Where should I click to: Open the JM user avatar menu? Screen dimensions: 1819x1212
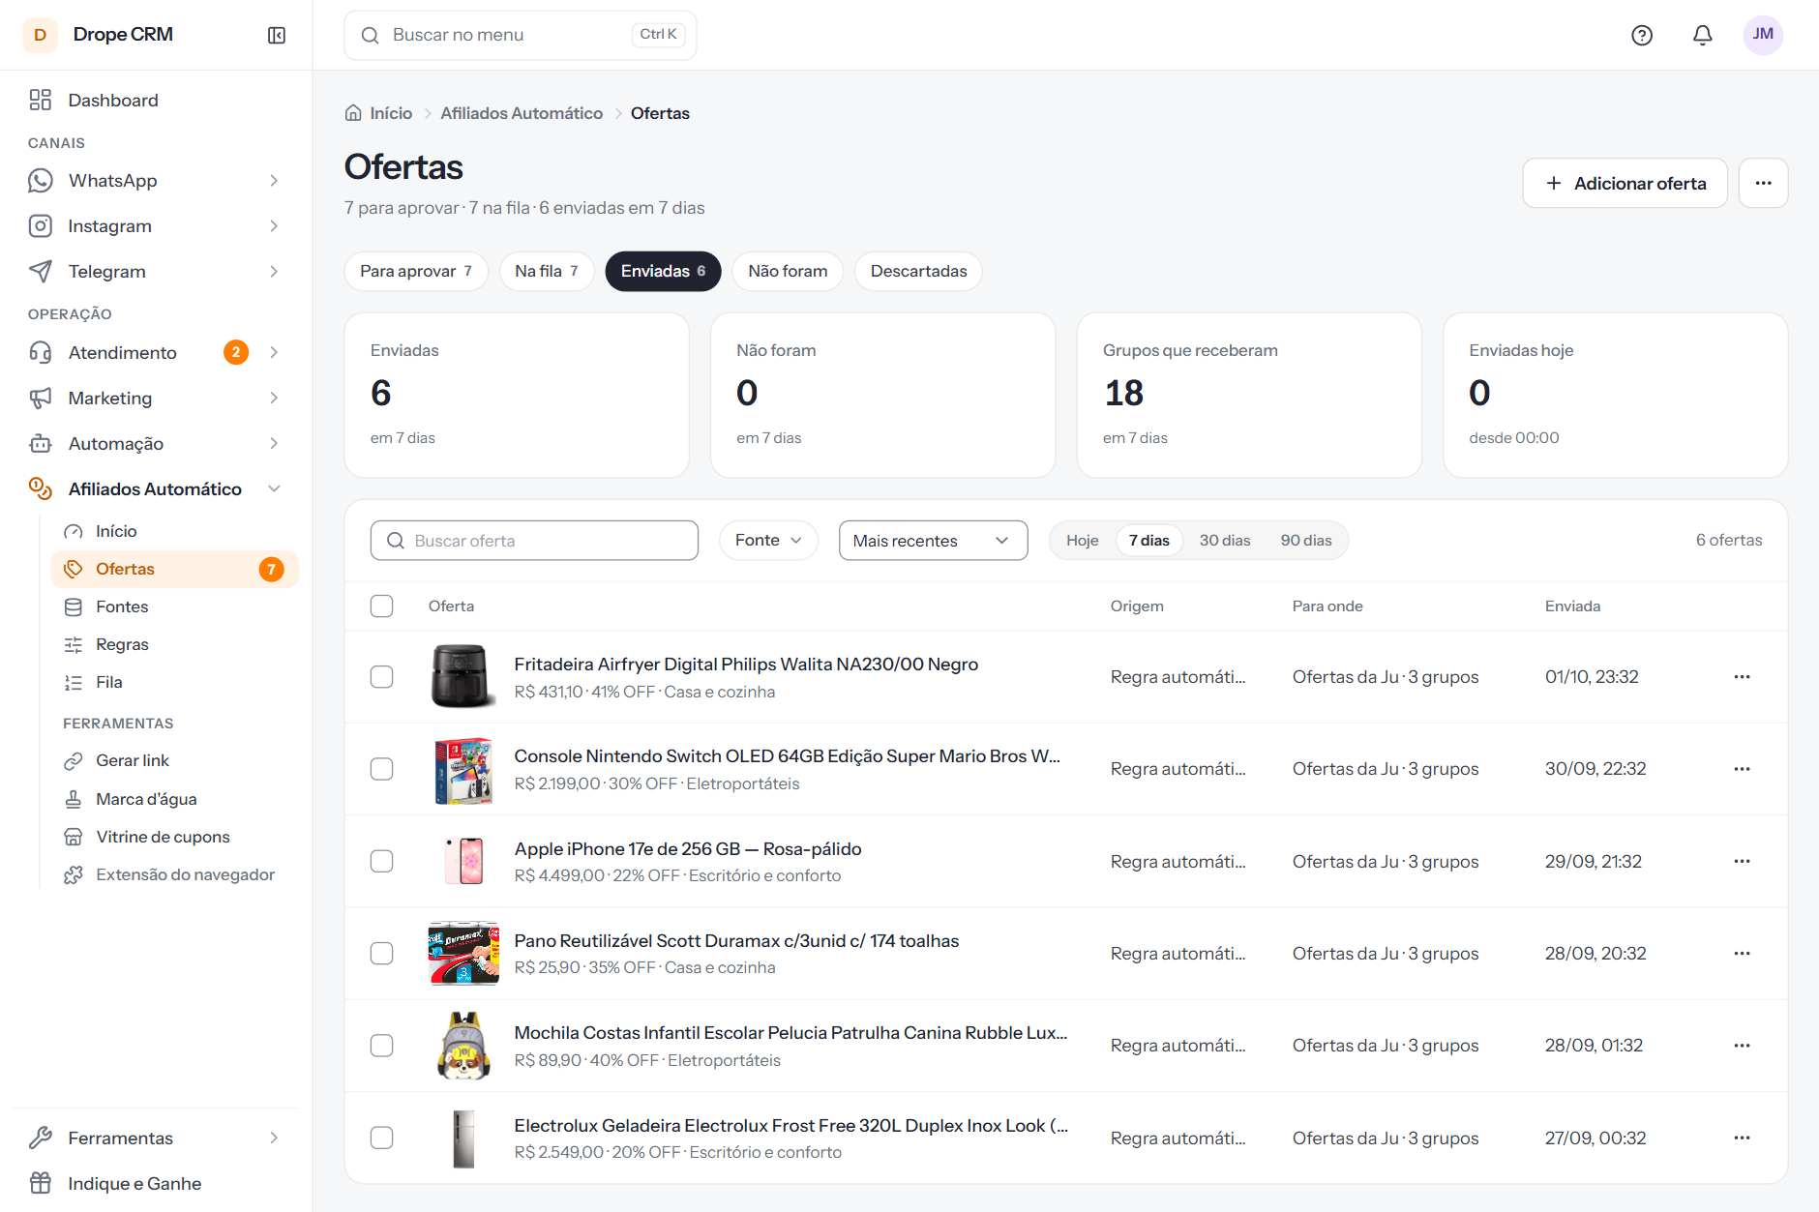(x=1763, y=35)
